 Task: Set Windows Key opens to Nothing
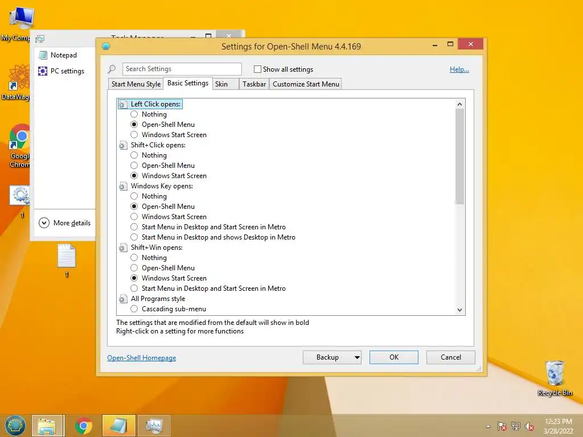[134, 196]
